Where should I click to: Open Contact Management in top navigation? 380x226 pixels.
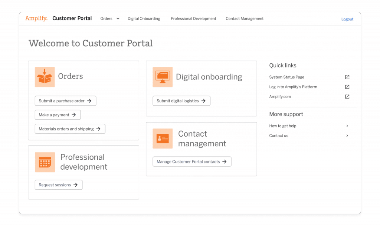tap(245, 19)
